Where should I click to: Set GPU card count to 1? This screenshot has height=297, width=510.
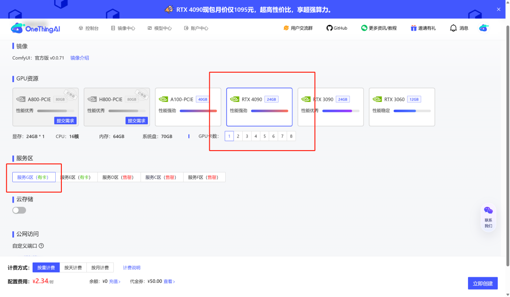pos(229,136)
